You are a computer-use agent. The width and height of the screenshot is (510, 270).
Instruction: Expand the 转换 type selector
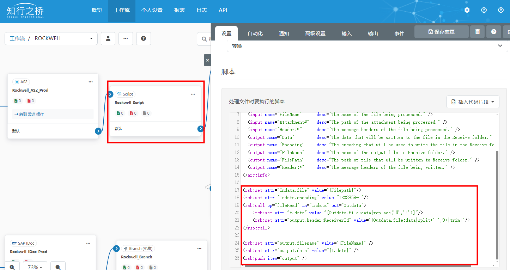(367, 46)
